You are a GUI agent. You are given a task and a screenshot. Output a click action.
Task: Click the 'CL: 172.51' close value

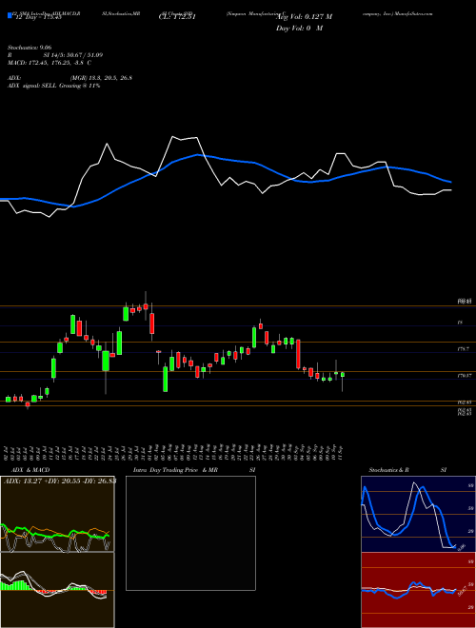point(177,17)
